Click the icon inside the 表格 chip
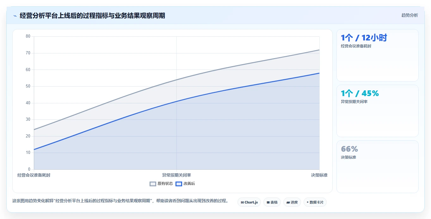 [x=268, y=202]
